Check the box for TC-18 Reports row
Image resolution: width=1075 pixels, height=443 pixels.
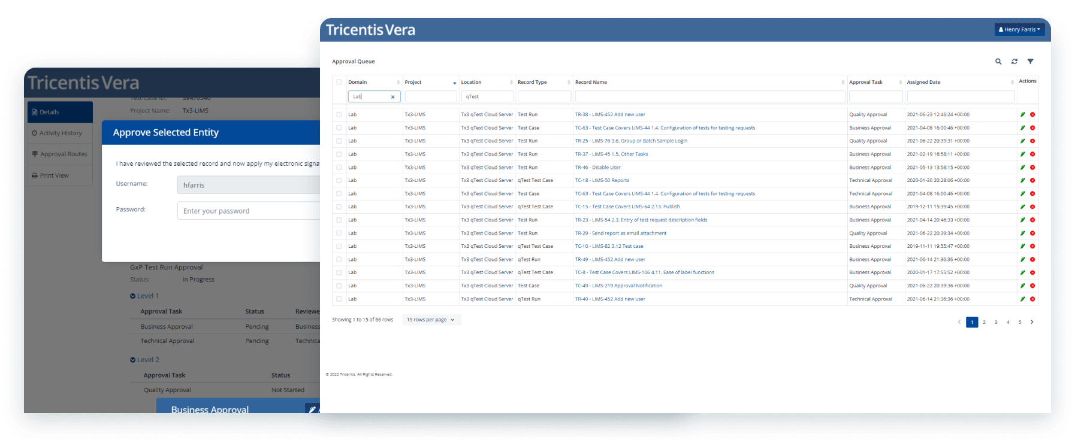tap(339, 180)
